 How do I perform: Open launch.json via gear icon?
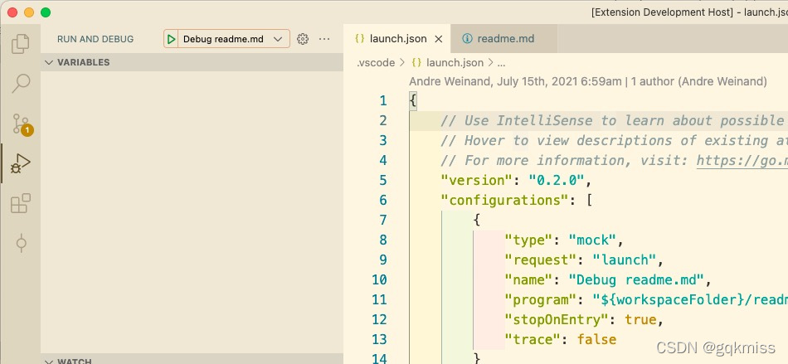(x=303, y=39)
